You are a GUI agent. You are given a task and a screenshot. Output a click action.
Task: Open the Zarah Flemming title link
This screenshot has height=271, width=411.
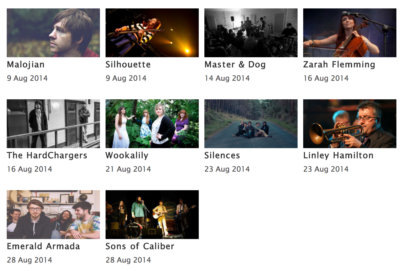[x=339, y=65]
